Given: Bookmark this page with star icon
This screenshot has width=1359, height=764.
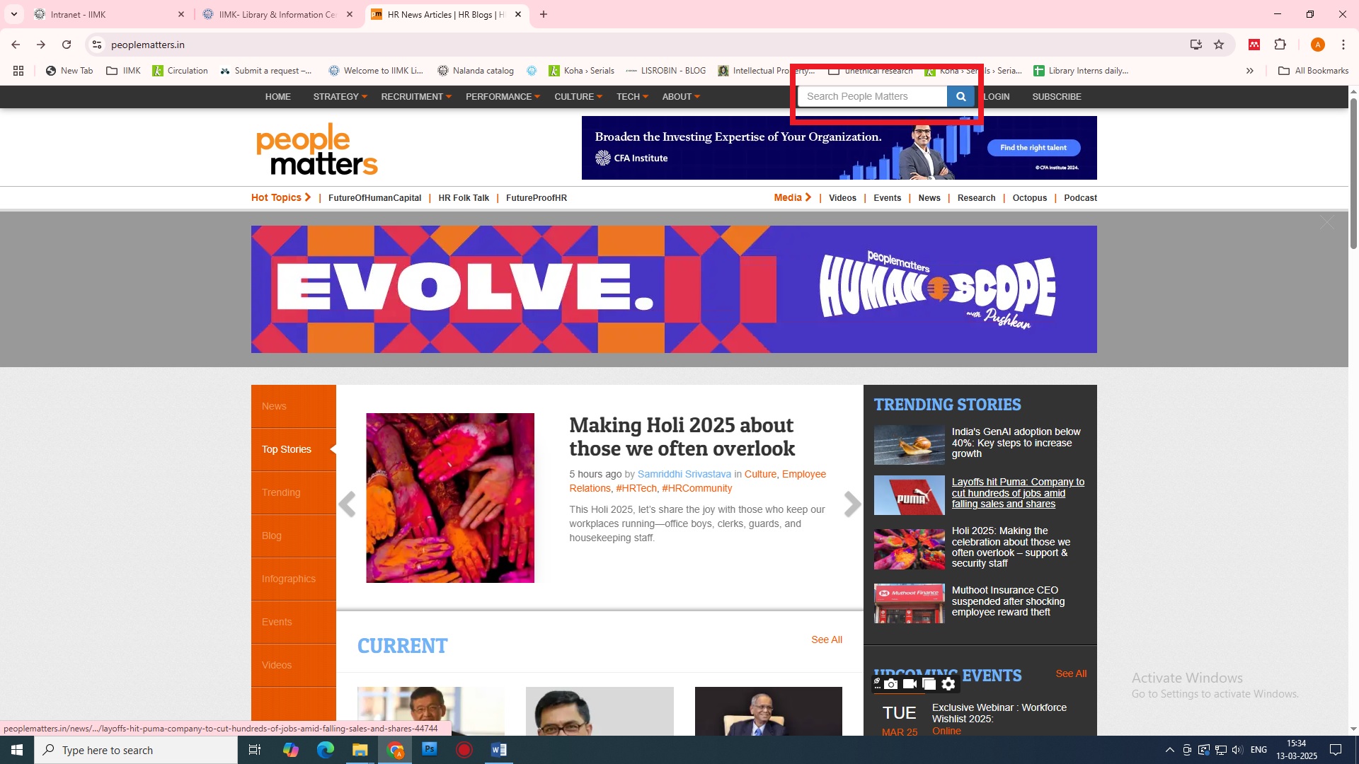Looking at the screenshot, I should point(1219,45).
